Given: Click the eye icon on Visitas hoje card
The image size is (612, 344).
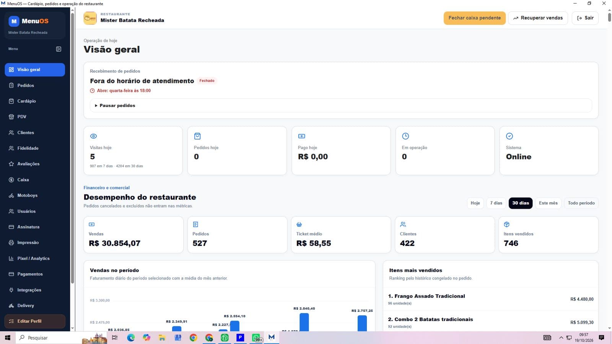Looking at the screenshot, I should click(x=93, y=136).
